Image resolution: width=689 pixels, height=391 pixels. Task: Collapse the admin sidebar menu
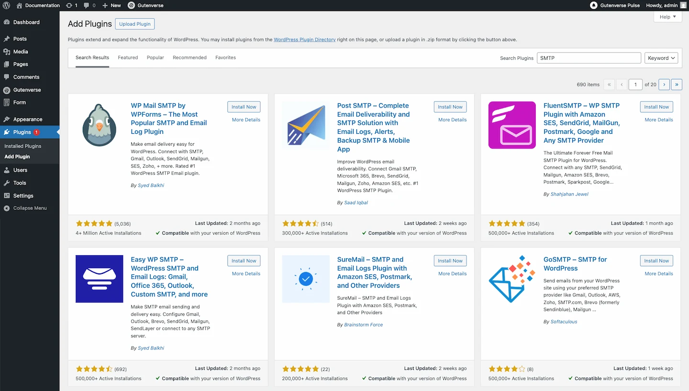point(30,208)
